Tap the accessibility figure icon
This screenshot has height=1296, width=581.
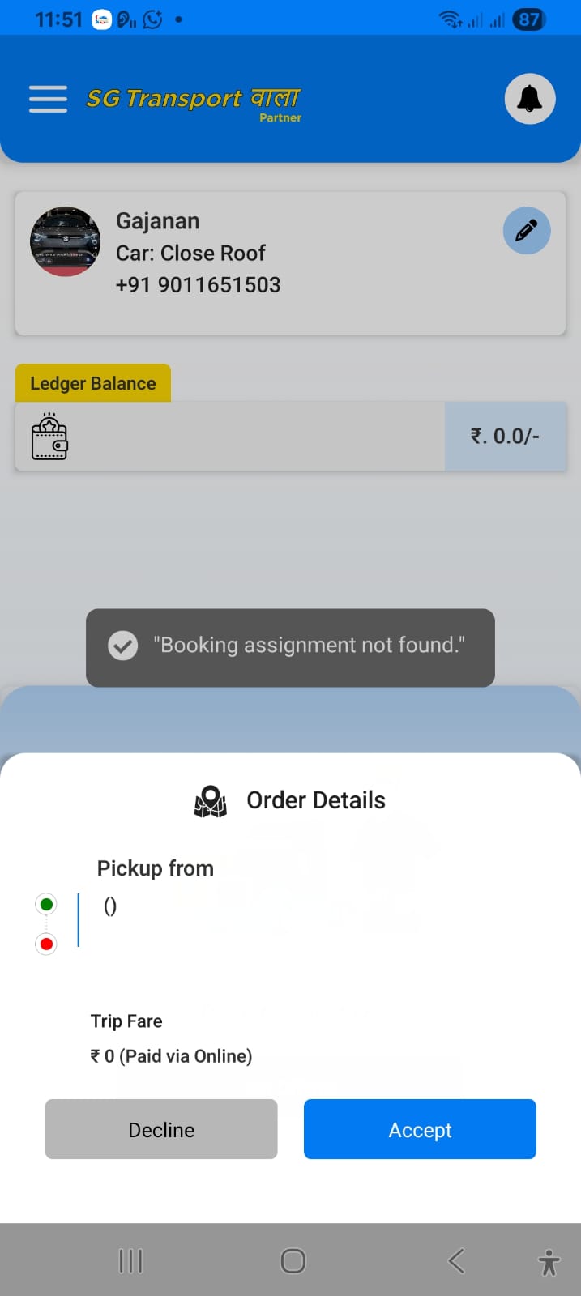[549, 1262]
